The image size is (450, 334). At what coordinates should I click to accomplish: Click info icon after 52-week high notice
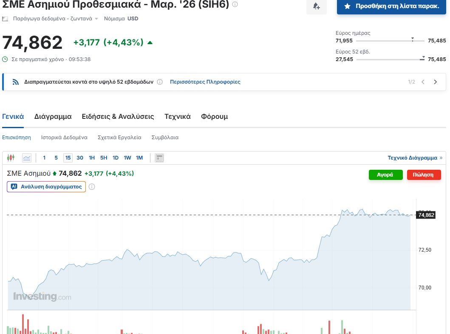pyautogui.click(x=160, y=82)
